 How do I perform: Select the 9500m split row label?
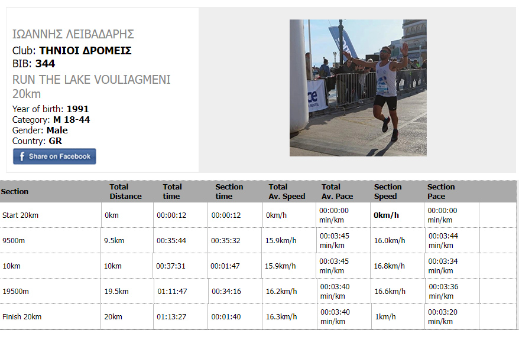13,241
